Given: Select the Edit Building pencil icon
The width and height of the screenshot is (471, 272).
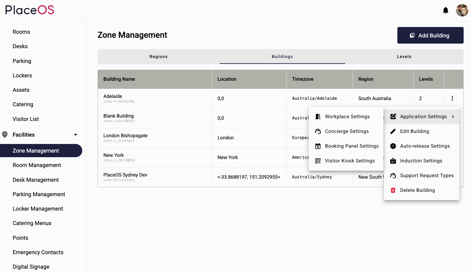Looking at the screenshot, I should point(393,131).
